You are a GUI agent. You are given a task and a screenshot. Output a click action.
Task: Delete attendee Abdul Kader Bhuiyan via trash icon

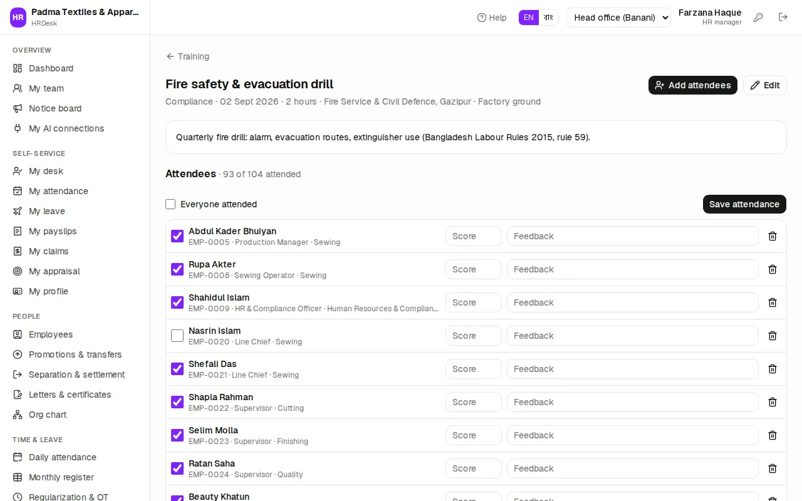(773, 236)
